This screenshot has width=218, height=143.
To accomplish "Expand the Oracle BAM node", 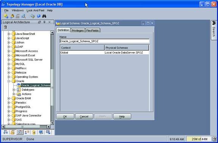I will pyautogui.click(x=9, y=98).
